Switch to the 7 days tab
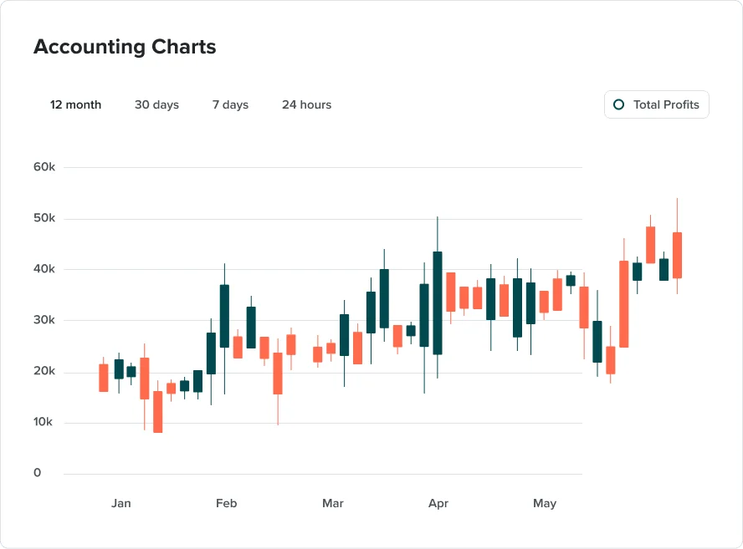 click(230, 104)
